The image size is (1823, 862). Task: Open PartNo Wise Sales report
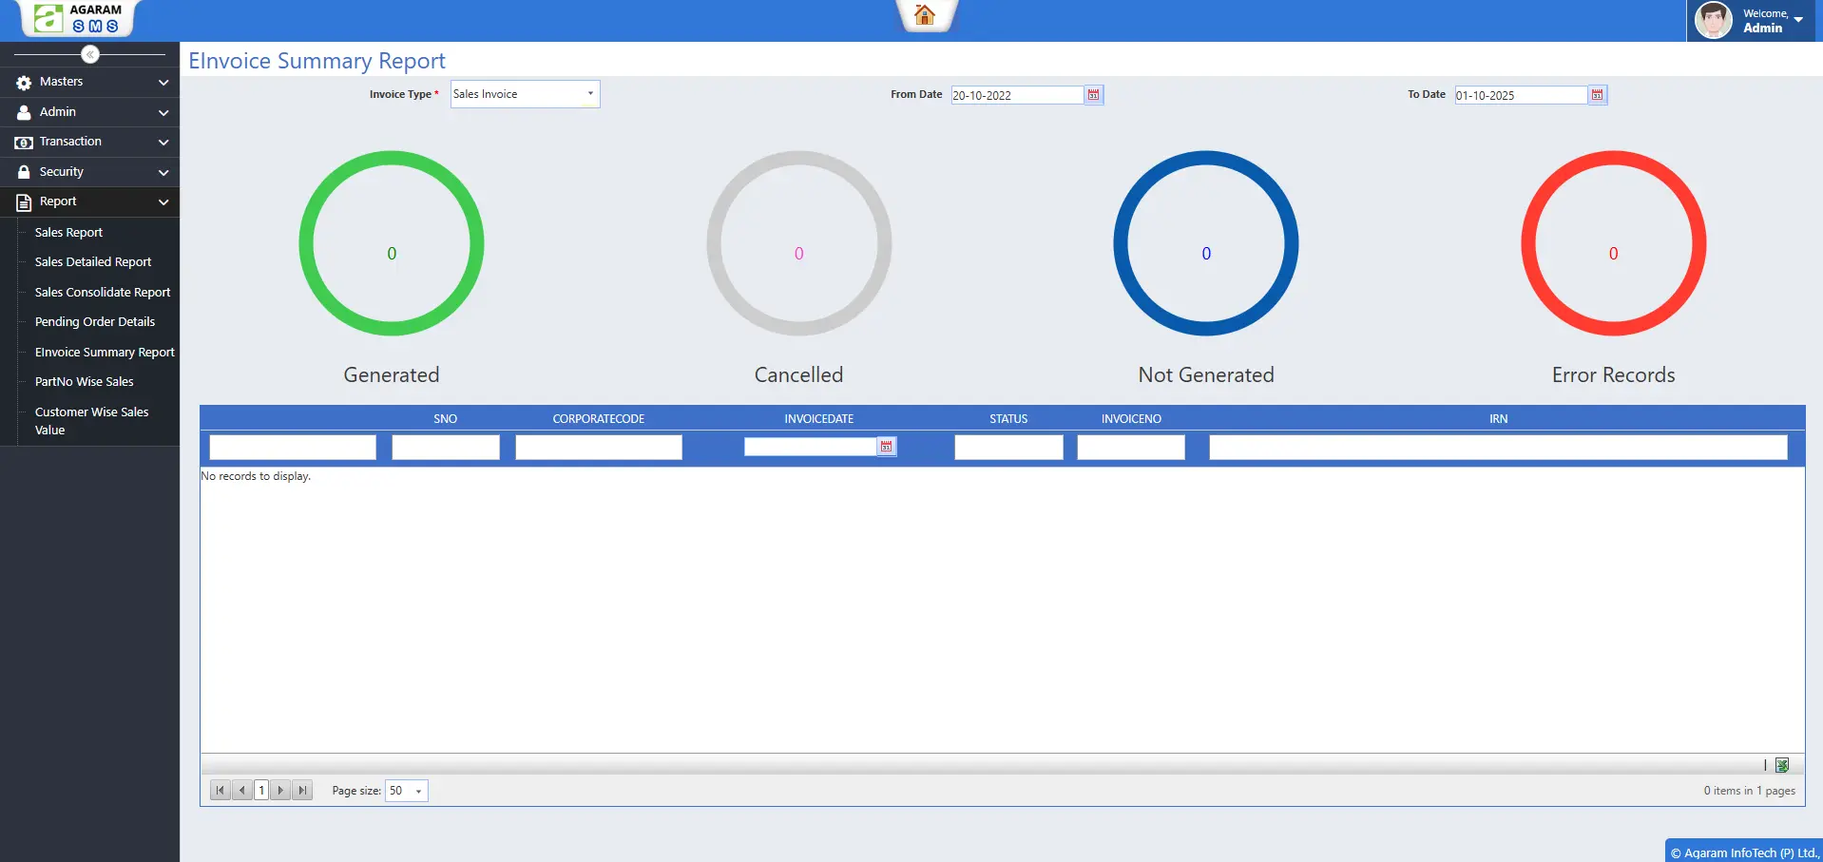(x=84, y=382)
